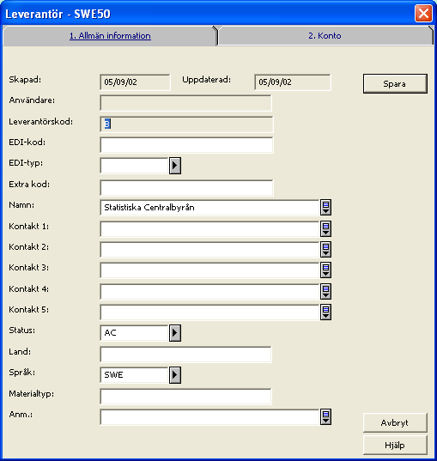Screen dimensions: 437x461
Task: Open the list icon beside Kontakt 3
Action: pyautogui.click(x=325, y=270)
